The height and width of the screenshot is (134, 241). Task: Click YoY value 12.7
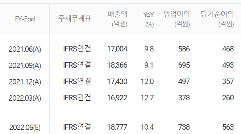click(147, 98)
